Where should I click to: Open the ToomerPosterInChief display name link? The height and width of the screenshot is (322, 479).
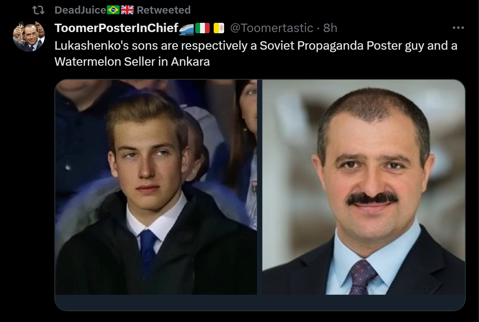point(116,28)
